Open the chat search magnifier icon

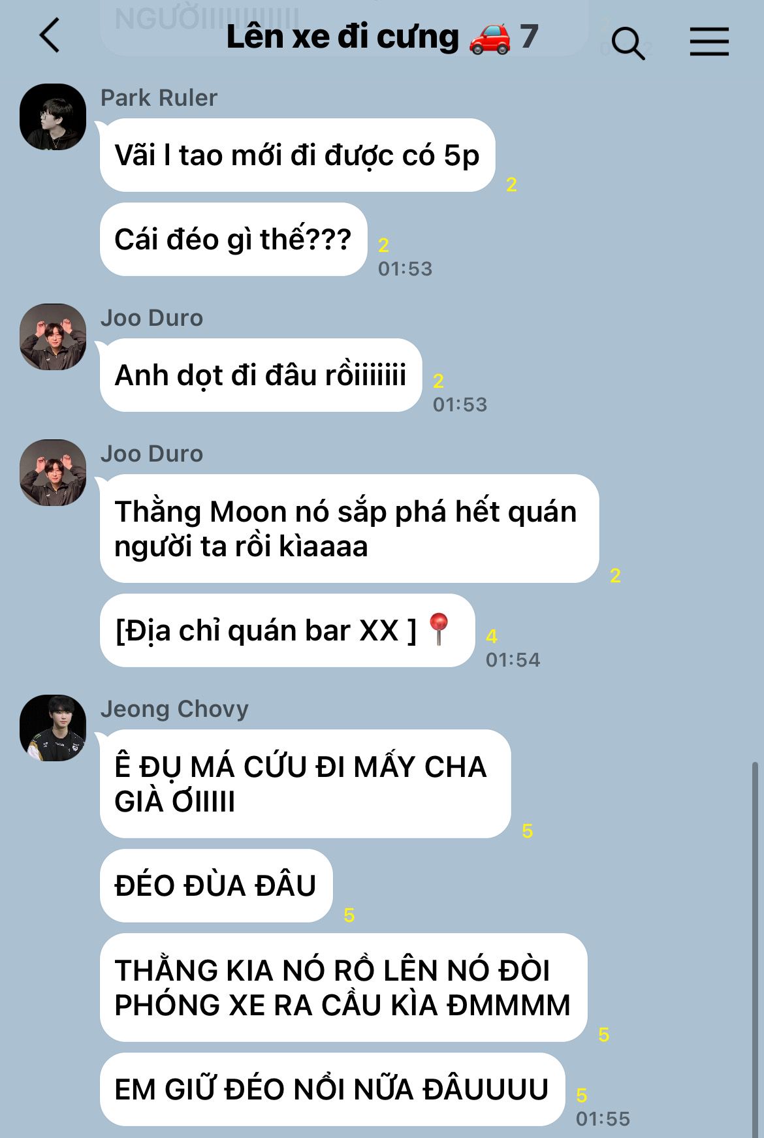[628, 43]
